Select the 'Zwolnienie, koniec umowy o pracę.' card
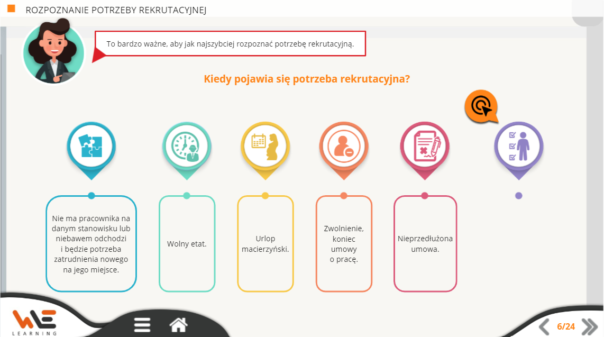Screen dimensions: 604x337 [x=344, y=243]
